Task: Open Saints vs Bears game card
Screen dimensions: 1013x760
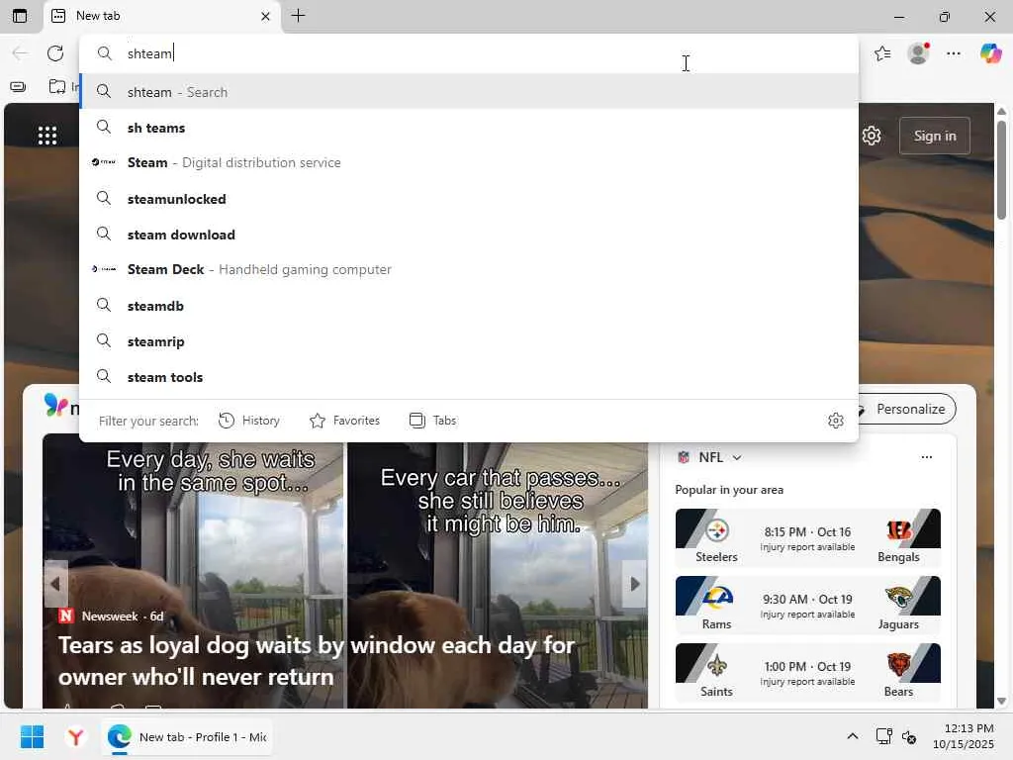Action: [807, 672]
